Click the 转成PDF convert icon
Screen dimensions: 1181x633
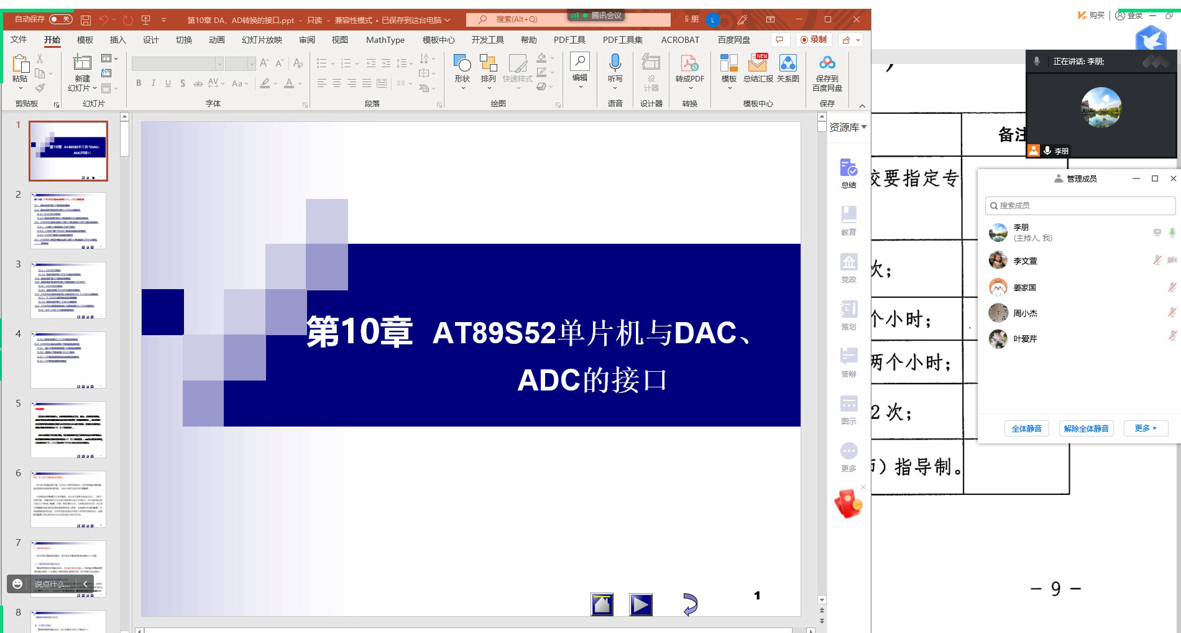coord(689,63)
